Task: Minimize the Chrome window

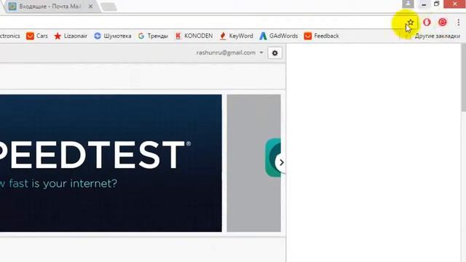Action: [x=424, y=4]
